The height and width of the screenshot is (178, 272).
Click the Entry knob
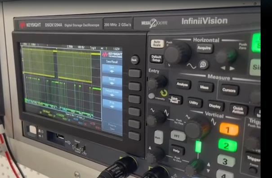tap(157, 82)
